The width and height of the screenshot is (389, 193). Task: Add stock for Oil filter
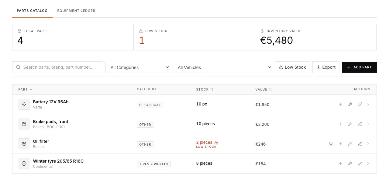tap(340, 144)
